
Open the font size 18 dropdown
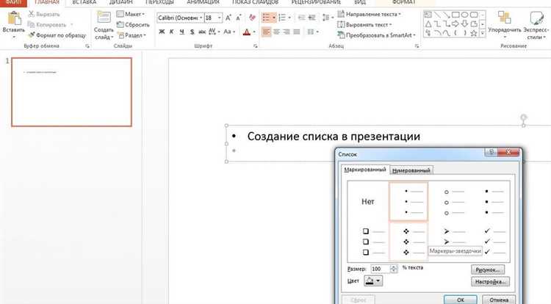click(220, 18)
